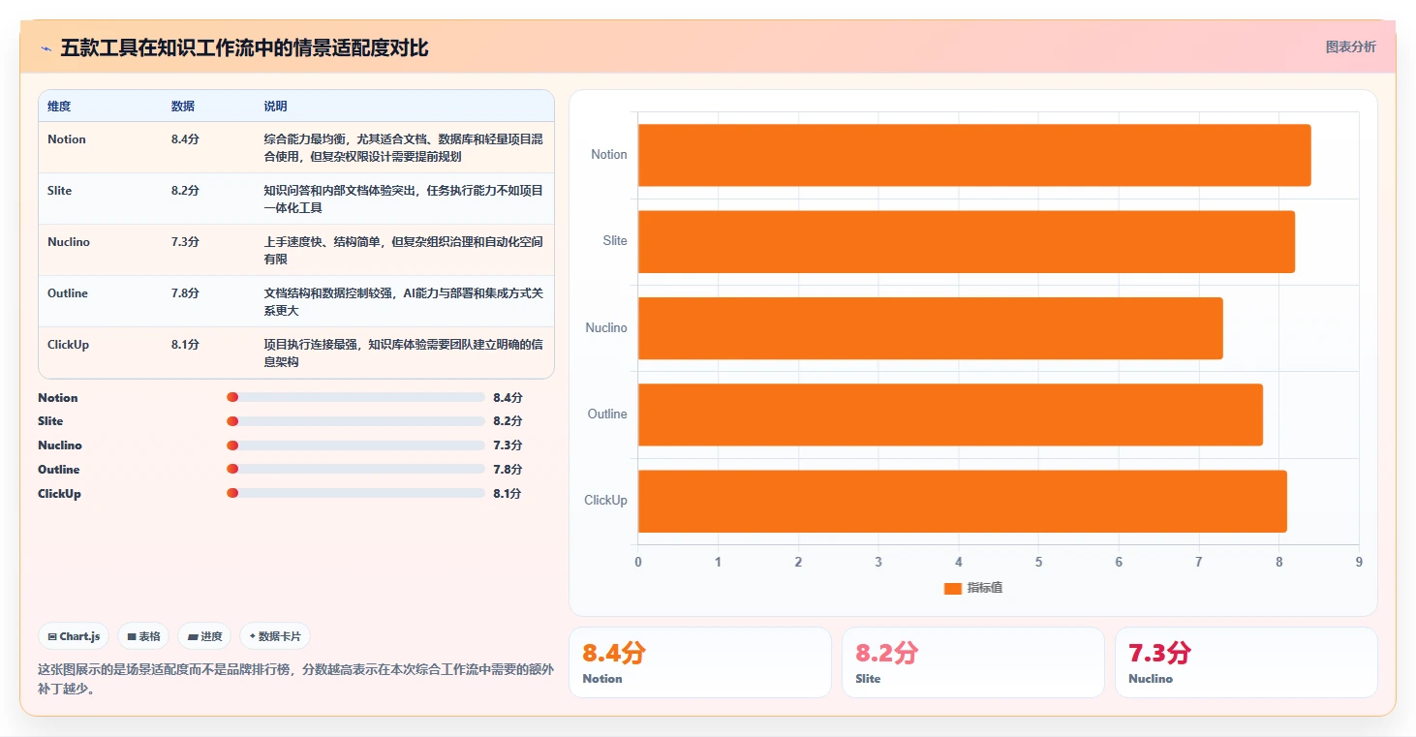
Task: Click the main title 五款工具在知识工作流
Action: click(244, 48)
